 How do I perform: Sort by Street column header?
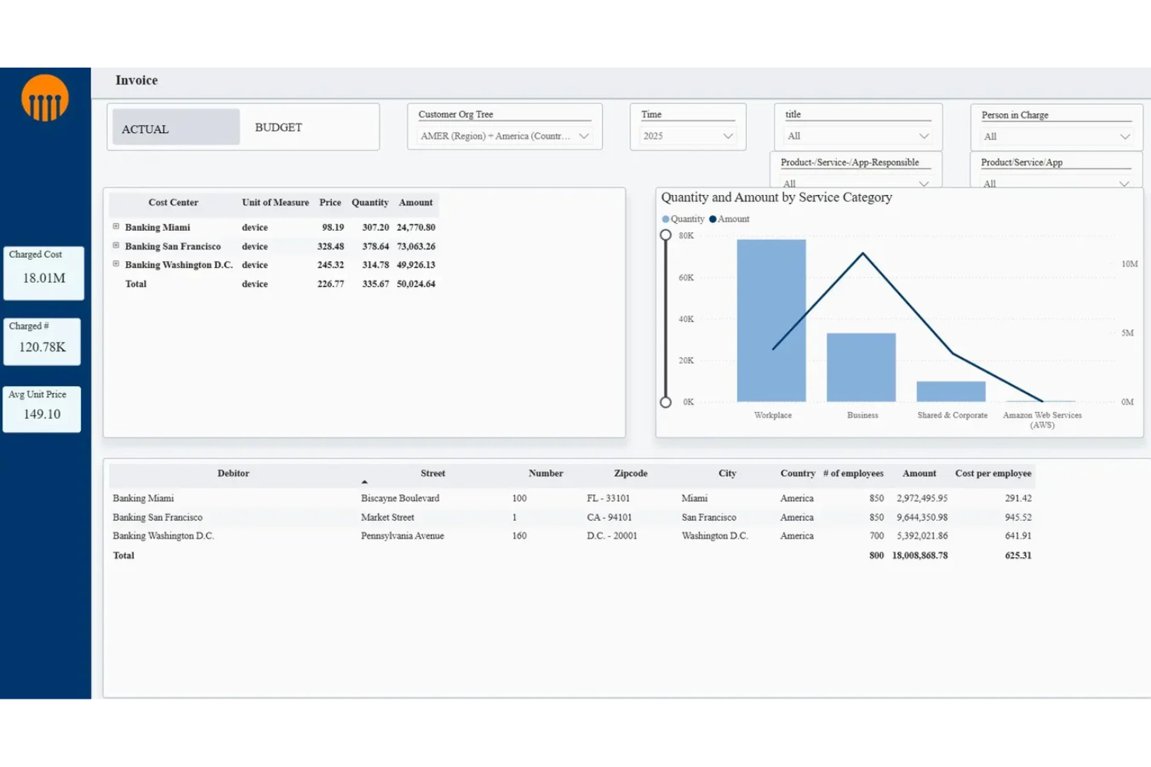432,473
